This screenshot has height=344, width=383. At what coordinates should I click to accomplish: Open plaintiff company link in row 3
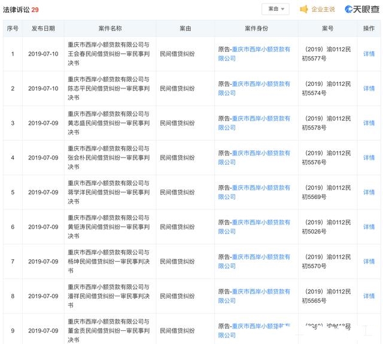[254, 123]
